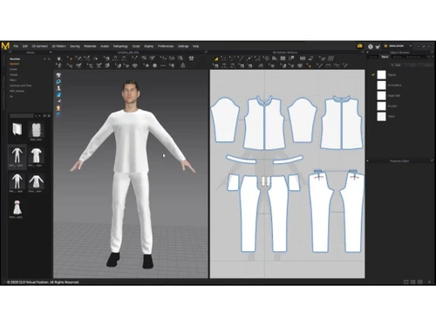Click pin icon on Property Editor header

(x=432, y=160)
